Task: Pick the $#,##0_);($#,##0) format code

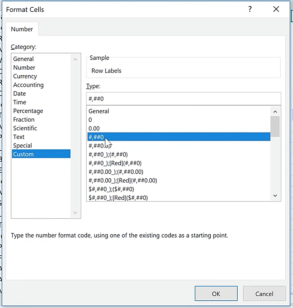Action: tap(111, 189)
